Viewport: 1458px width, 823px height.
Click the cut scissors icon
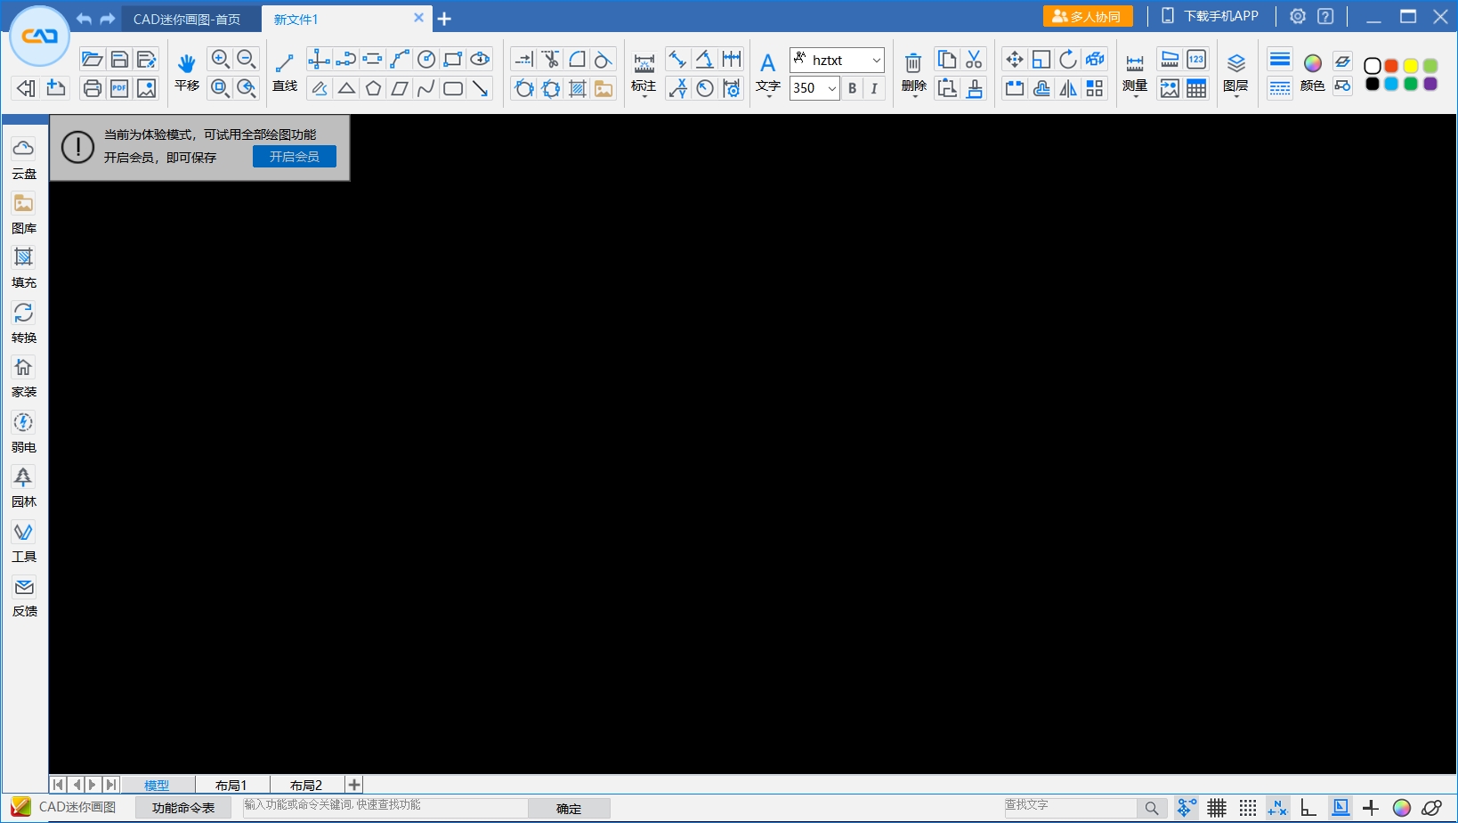[974, 60]
